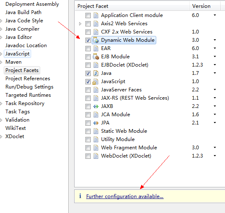Select the JavaScript properties entry
The image size is (225, 213).
point(17,54)
